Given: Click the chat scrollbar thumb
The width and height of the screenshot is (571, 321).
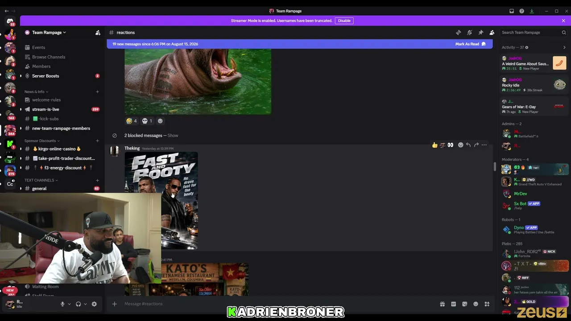Looking at the screenshot, I should (x=494, y=167).
